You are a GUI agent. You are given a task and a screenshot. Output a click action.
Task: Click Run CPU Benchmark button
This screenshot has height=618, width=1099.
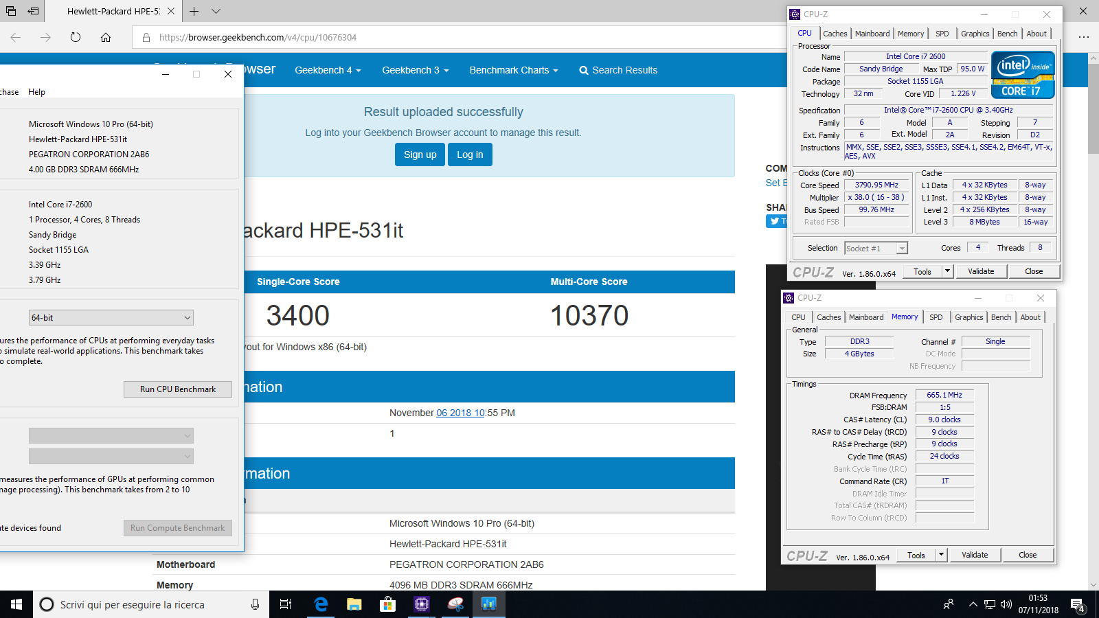[177, 389]
